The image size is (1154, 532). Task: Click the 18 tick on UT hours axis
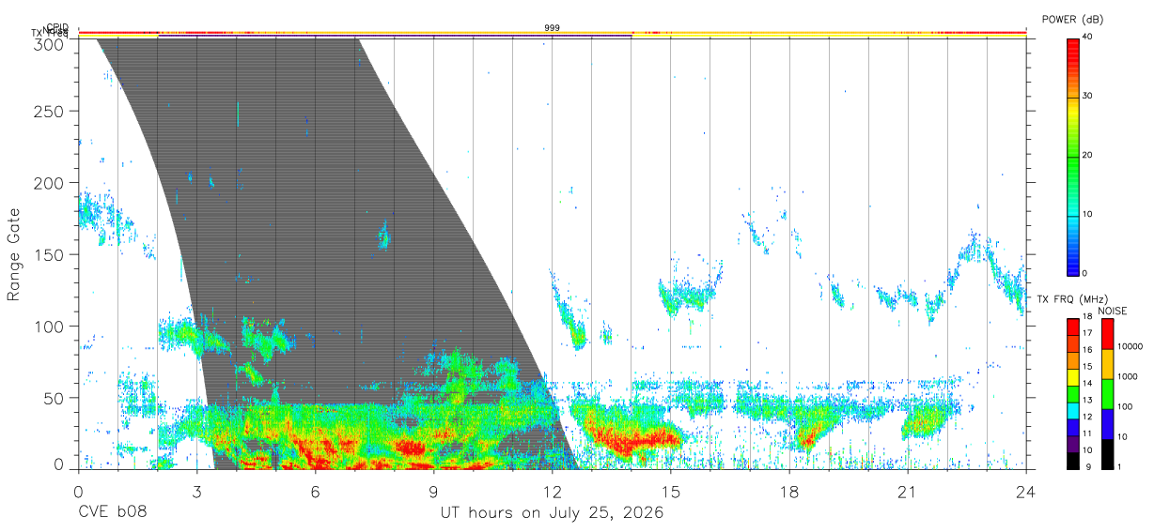[x=789, y=492]
